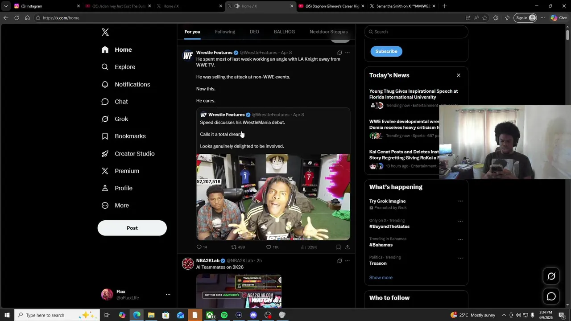Click the Post button
The image size is (571, 321).
point(132,228)
